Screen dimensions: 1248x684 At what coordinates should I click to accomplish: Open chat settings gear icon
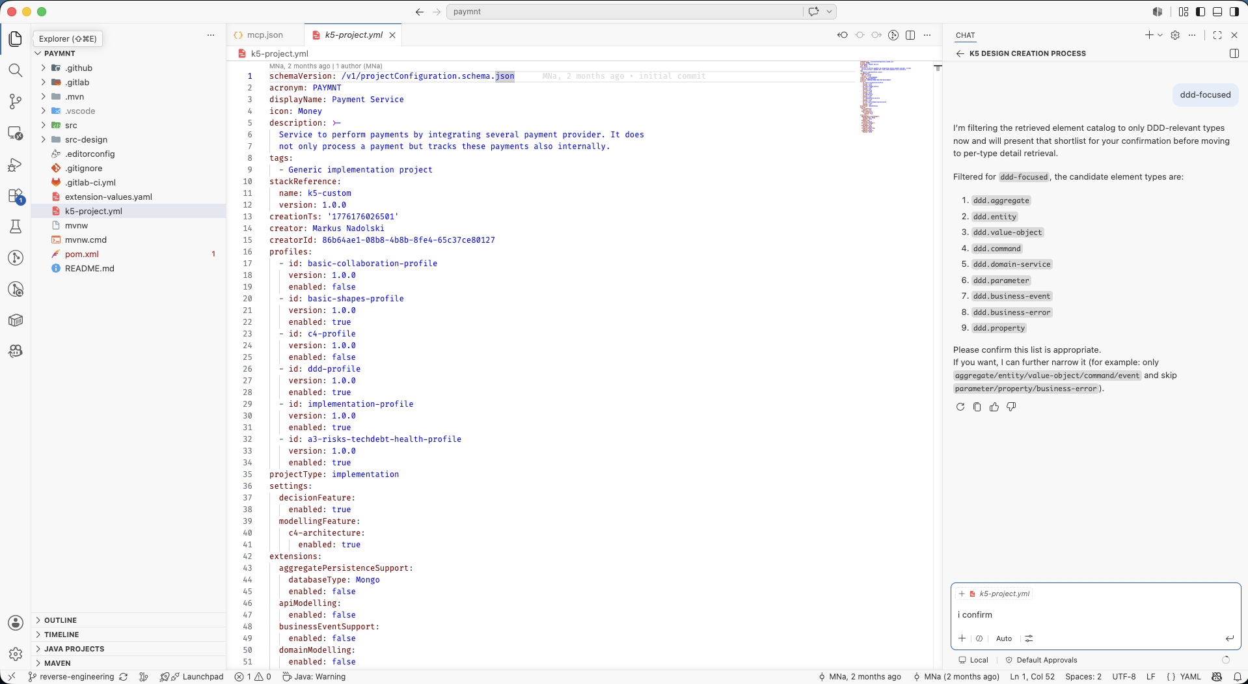(x=1175, y=35)
